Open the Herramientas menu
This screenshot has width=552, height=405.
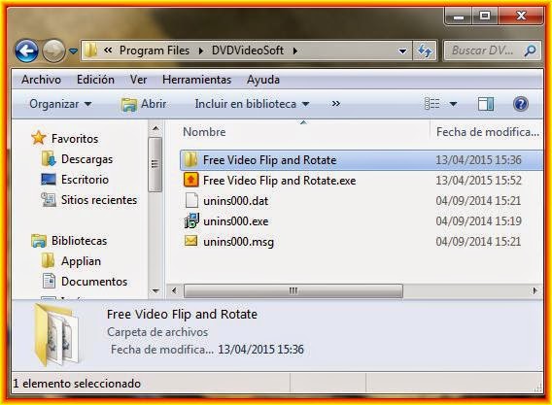coord(196,80)
